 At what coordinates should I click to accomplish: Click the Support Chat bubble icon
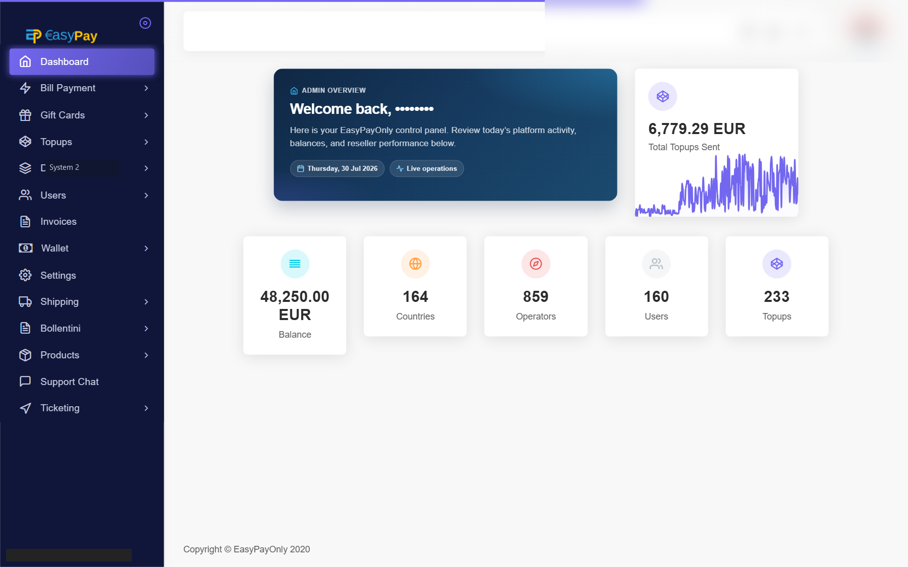click(x=25, y=382)
